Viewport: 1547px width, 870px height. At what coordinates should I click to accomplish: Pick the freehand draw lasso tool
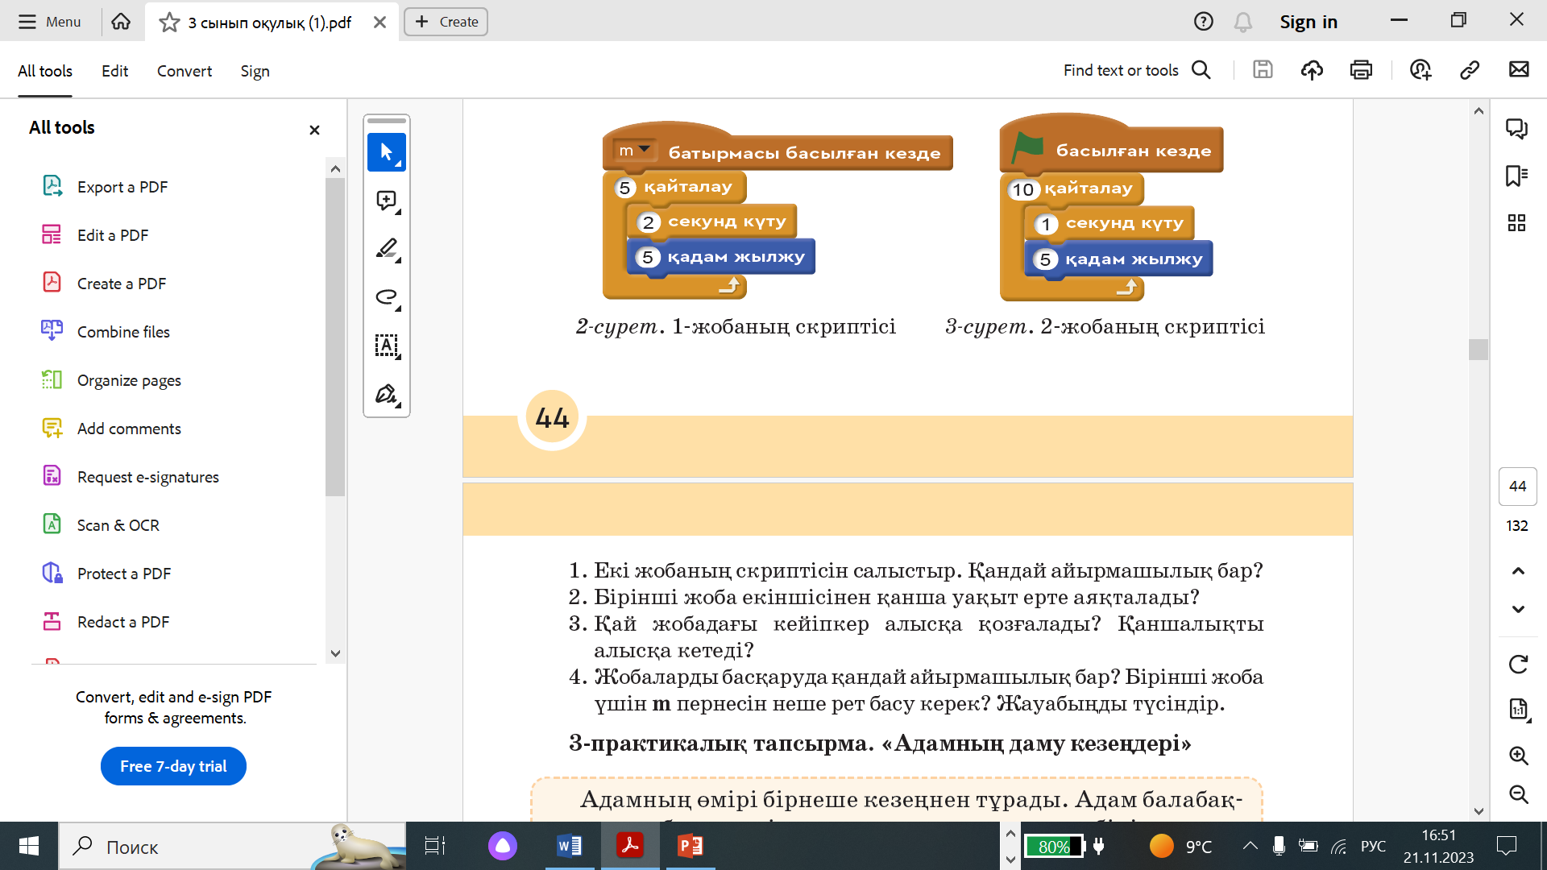386,297
